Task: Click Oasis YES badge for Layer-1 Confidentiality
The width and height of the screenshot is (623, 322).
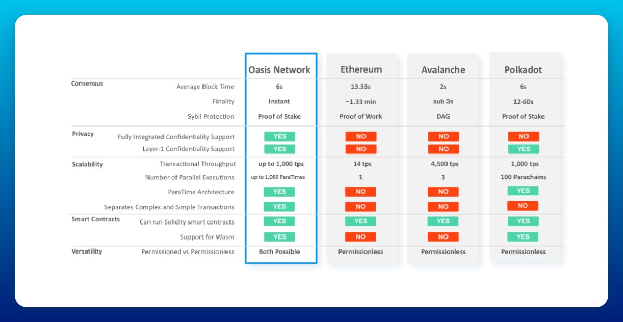Action: pyautogui.click(x=279, y=149)
